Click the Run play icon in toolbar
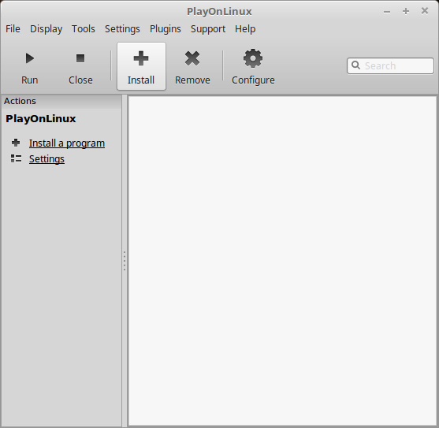The height and width of the screenshot is (428, 439). coord(30,58)
